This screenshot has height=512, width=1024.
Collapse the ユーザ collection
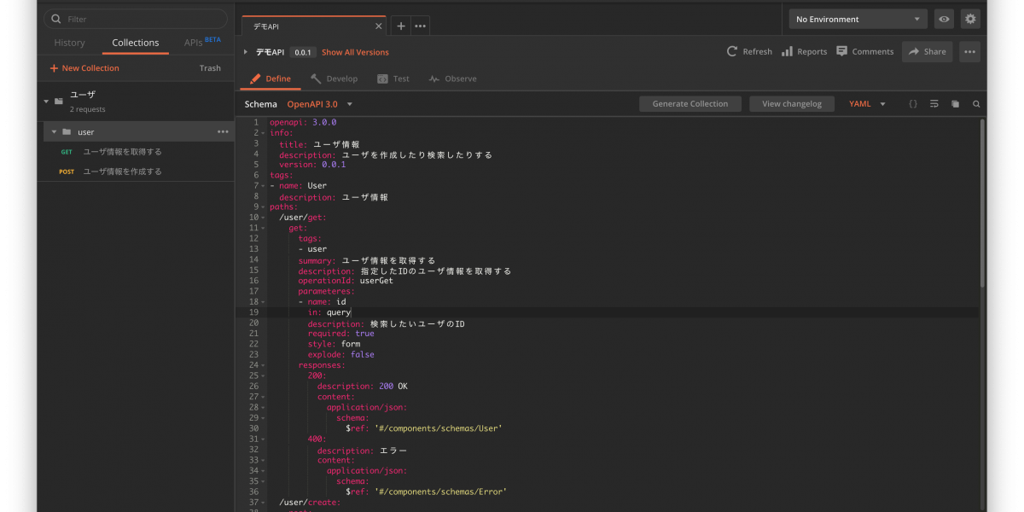tap(46, 101)
